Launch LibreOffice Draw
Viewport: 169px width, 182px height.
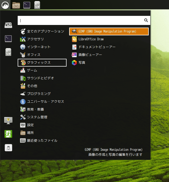tap(109, 39)
